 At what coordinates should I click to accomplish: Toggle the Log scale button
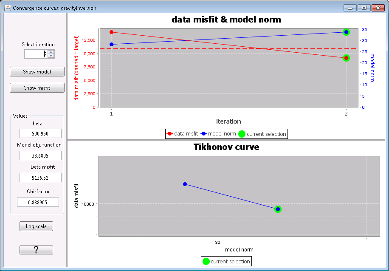coord(36,226)
